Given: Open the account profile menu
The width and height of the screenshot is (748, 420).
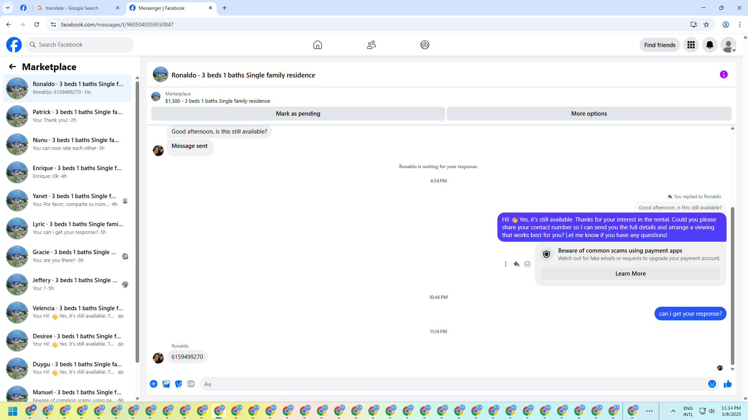Looking at the screenshot, I should [x=728, y=45].
